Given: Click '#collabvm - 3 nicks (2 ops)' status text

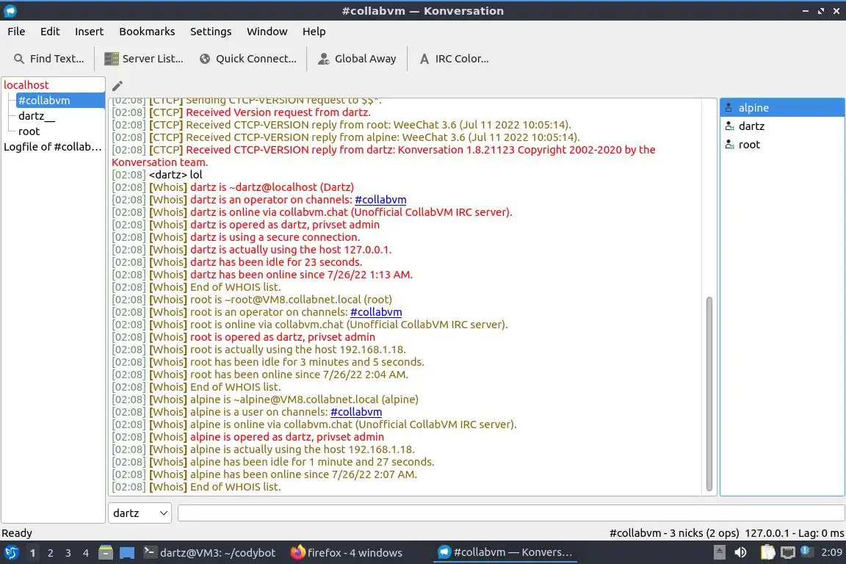Looking at the screenshot, I should pos(674,533).
